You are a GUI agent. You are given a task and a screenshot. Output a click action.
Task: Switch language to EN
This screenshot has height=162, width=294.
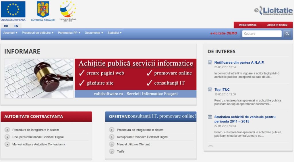[x=16, y=26]
